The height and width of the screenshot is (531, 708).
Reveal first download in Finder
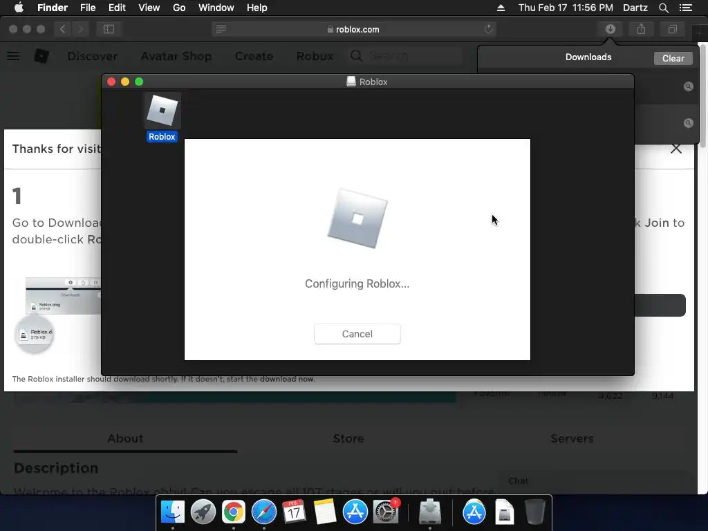tap(688, 86)
